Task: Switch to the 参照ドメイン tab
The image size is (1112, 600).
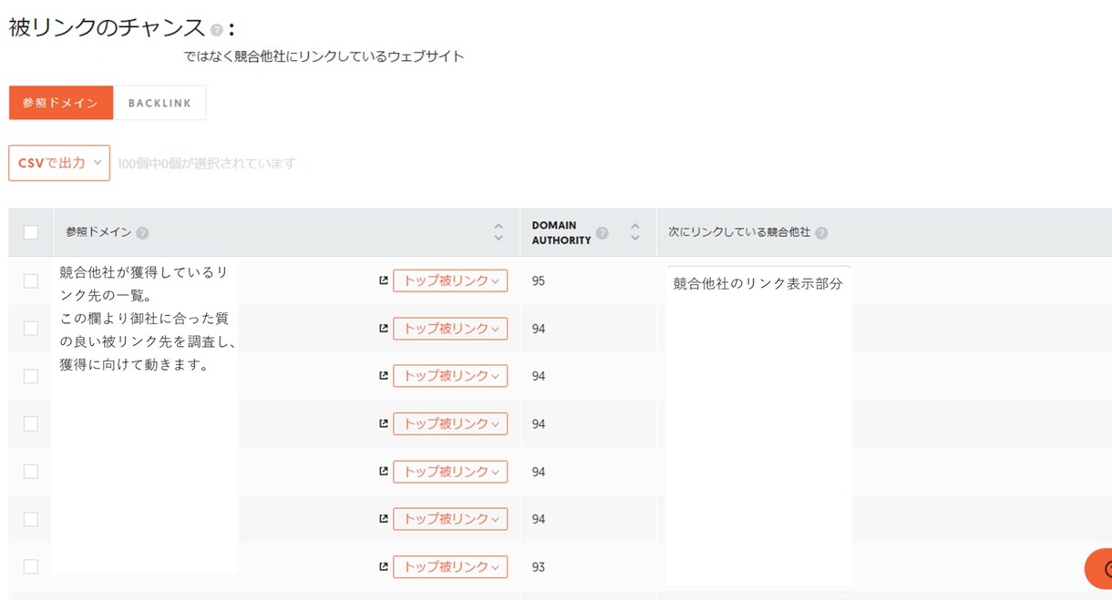Action: point(61,103)
